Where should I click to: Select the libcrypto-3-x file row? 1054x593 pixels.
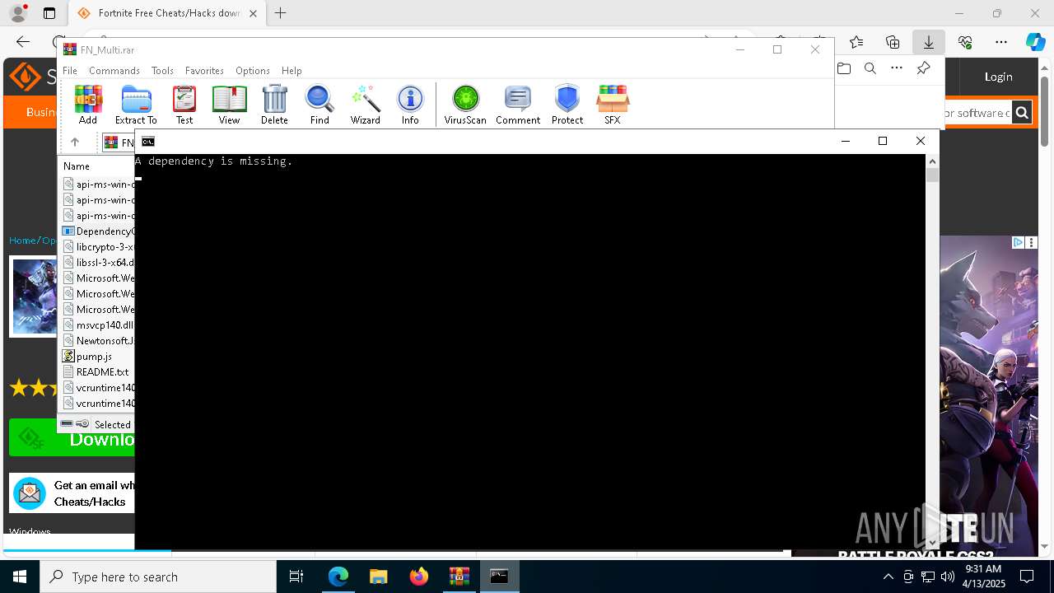click(98, 247)
